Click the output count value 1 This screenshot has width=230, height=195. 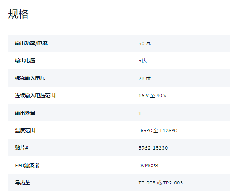tap(140, 113)
